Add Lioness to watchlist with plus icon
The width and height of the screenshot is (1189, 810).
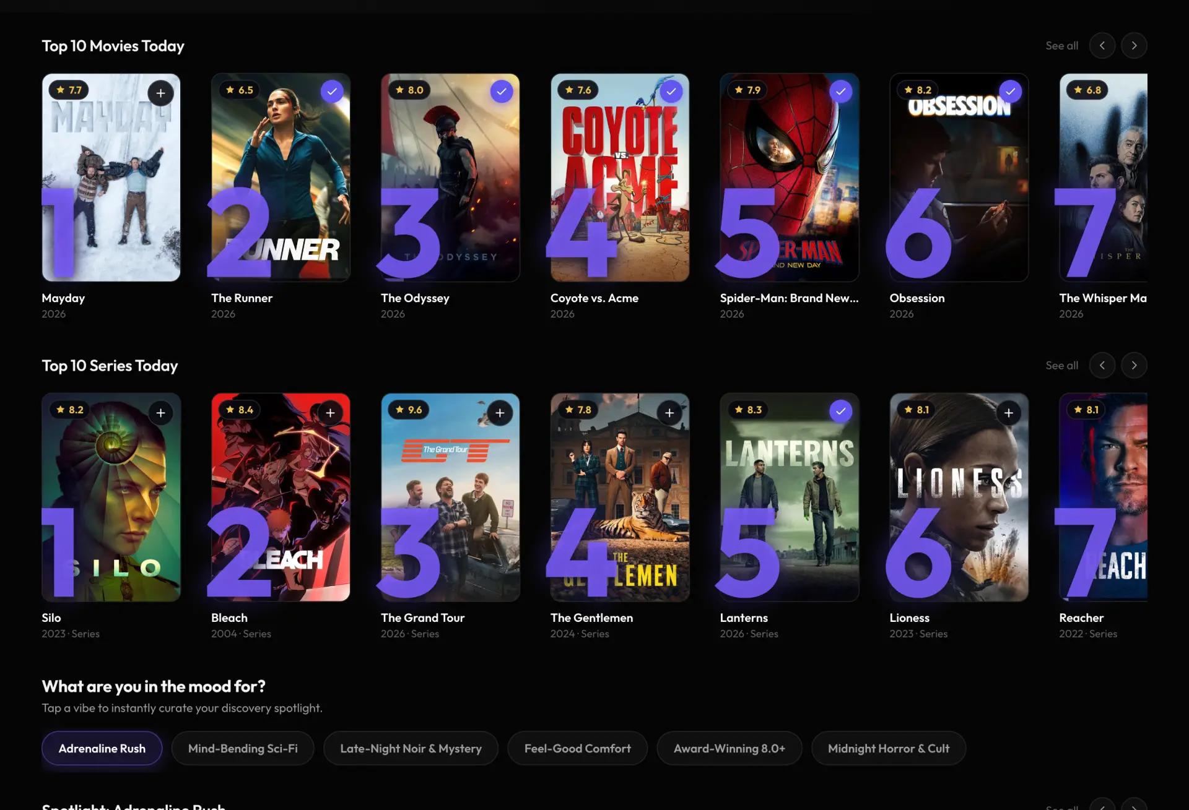(1009, 413)
